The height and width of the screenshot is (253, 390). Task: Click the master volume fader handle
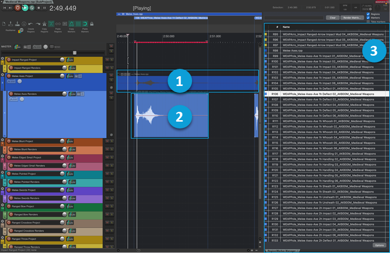tap(75, 52)
